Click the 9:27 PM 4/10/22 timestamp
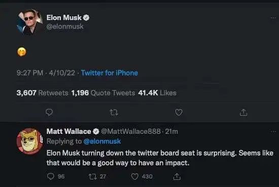 (46, 73)
